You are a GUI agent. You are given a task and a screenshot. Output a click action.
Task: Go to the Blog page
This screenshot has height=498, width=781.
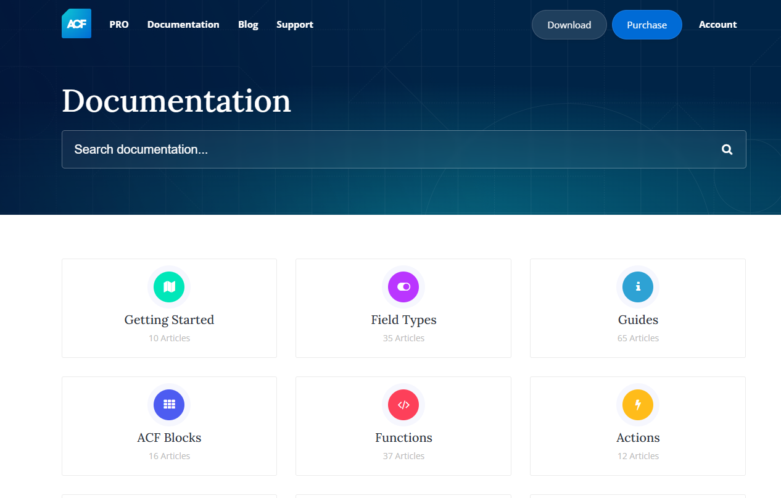(x=248, y=25)
